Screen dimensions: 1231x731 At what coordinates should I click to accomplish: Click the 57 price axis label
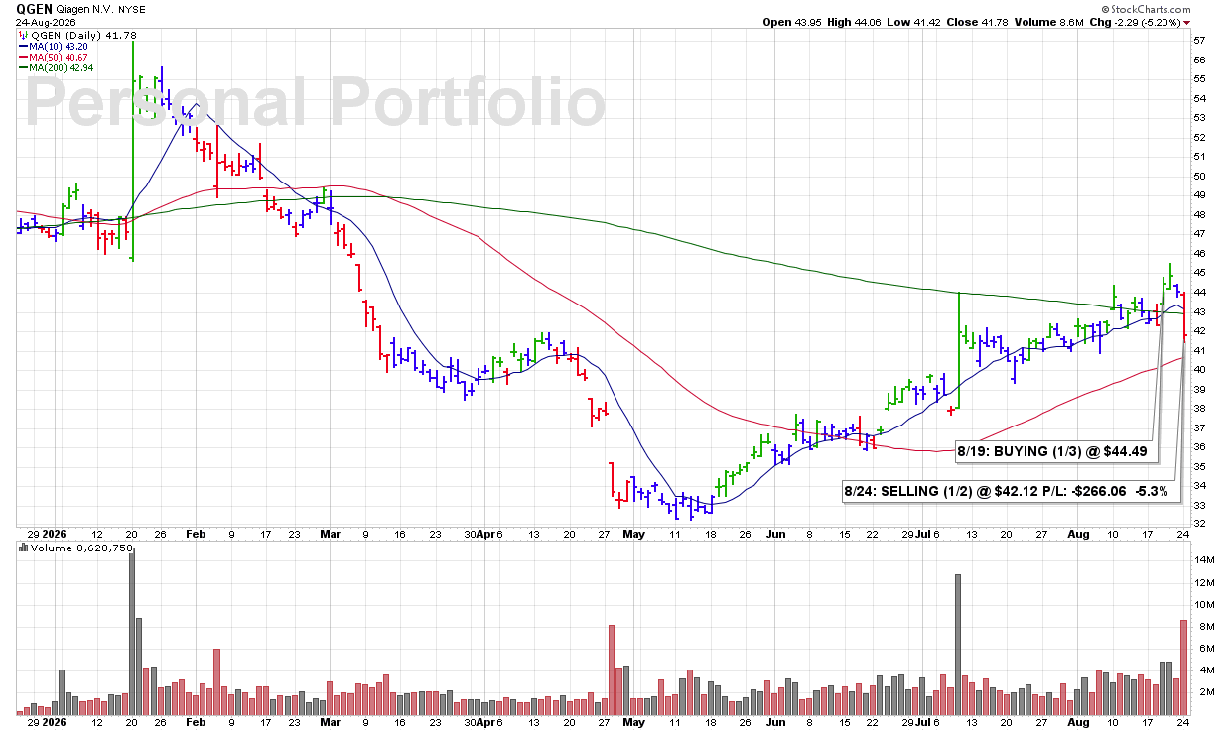(x=1198, y=41)
